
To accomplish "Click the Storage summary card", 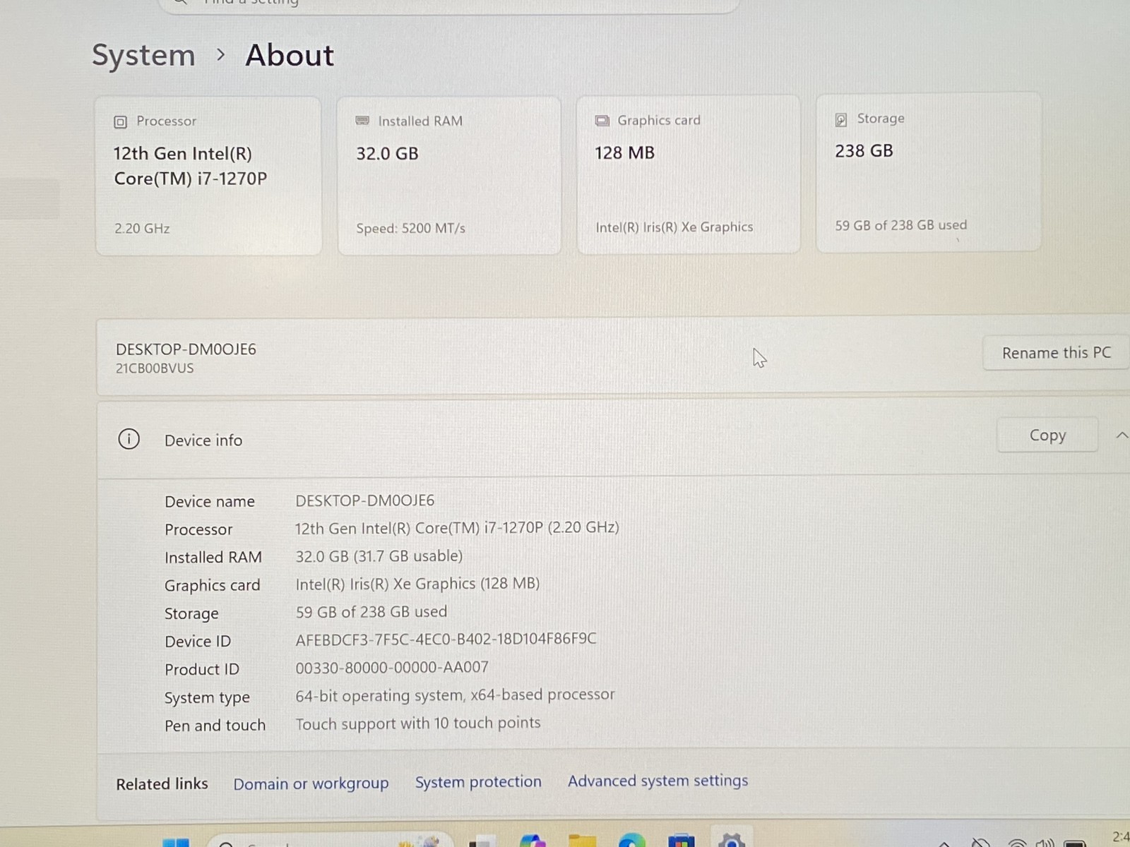I will coord(928,172).
